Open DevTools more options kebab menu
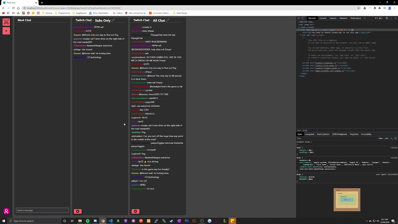398x224 pixels. [391, 18]
